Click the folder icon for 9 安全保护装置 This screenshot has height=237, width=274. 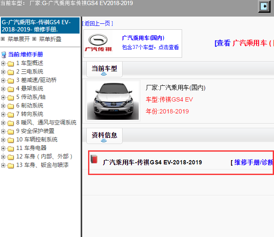[x=11, y=132]
